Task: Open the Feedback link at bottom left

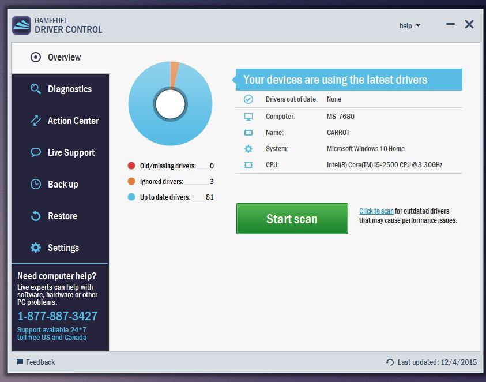Action: [x=40, y=362]
